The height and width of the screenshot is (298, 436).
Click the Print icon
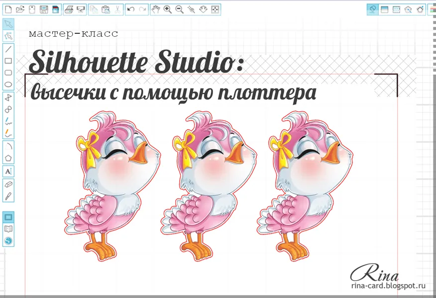click(x=69, y=10)
